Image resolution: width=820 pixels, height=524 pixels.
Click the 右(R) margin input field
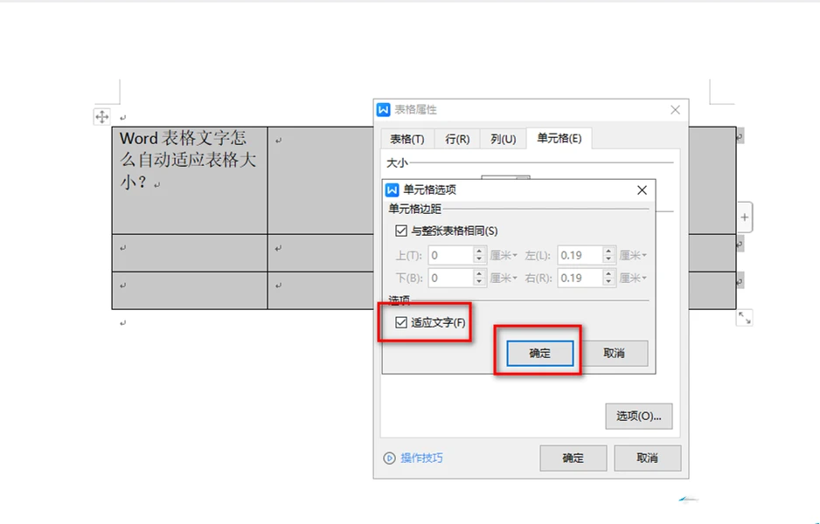pos(580,278)
